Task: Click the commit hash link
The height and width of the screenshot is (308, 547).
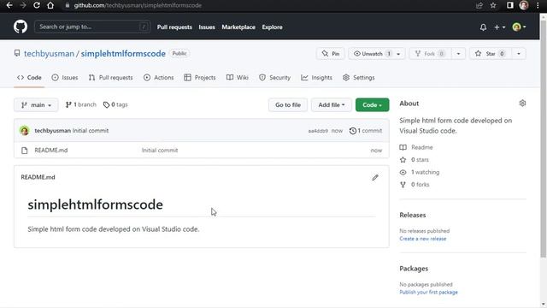Action: (x=318, y=131)
